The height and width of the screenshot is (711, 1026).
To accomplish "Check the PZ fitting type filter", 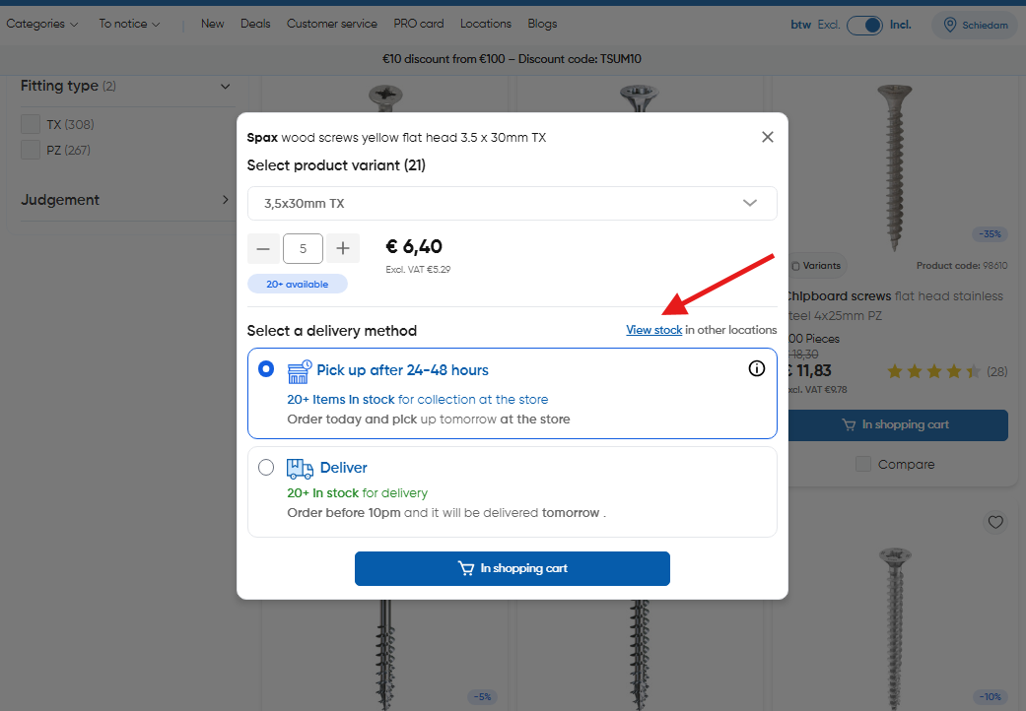I will click(x=31, y=150).
